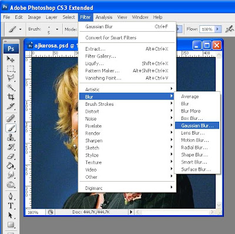Select the Smudge tool
Viewport: 235px width, 234px height.
[11, 175]
